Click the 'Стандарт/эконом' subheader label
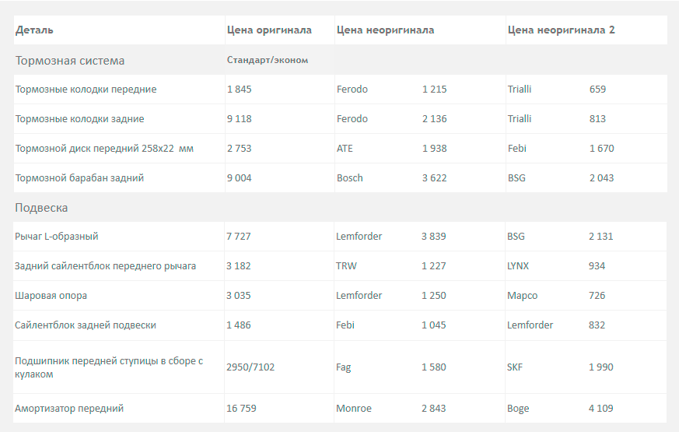Screen dimensions: 679x432 [x=268, y=60]
